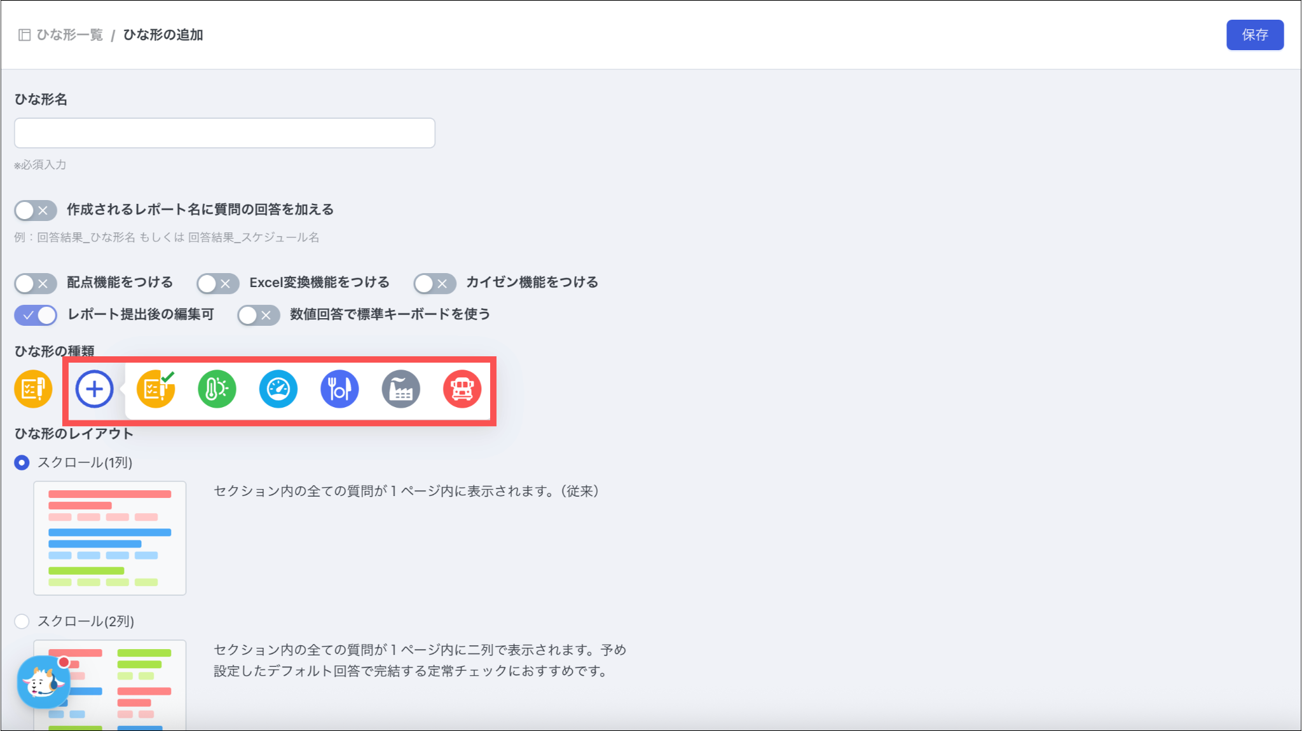The width and height of the screenshot is (1302, 731).
Task: Select スクロール(2列) layout radio button
Action: click(22, 621)
